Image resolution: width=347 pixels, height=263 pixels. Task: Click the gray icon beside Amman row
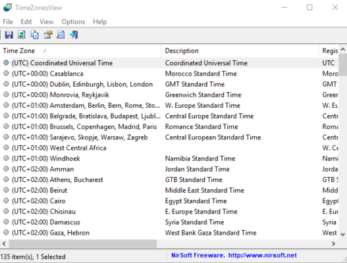pyautogui.click(x=6, y=169)
